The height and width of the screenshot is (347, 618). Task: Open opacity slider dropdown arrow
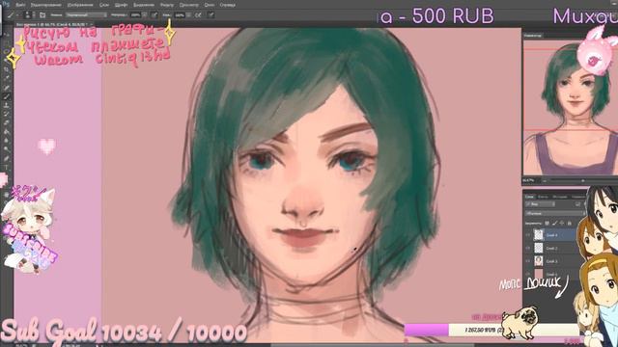pyautogui.click(x=145, y=15)
